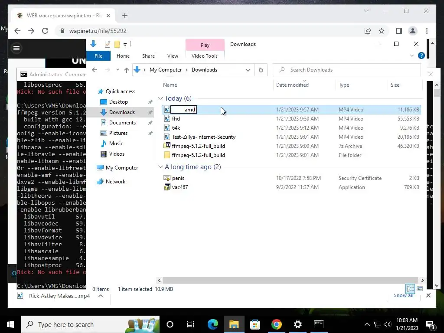Screen dimensions: 444x333
Task: Close the wapinet.ru tab
Action: (x=108, y=16)
